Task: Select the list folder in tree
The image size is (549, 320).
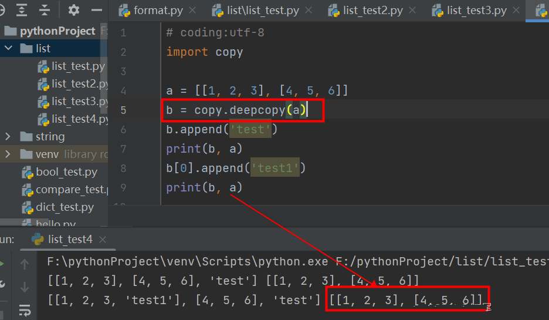Action: pyautogui.click(x=43, y=48)
